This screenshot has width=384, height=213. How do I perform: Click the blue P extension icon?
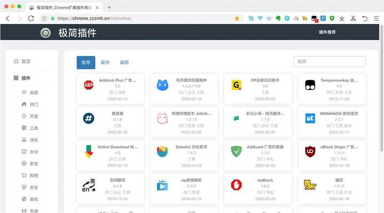tap(323, 18)
